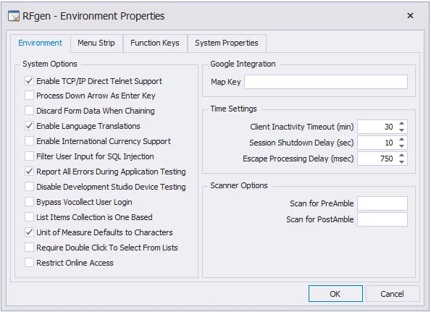The image size is (431, 312).
Task: Switch to the Environment tab
Action: point(40,43)
